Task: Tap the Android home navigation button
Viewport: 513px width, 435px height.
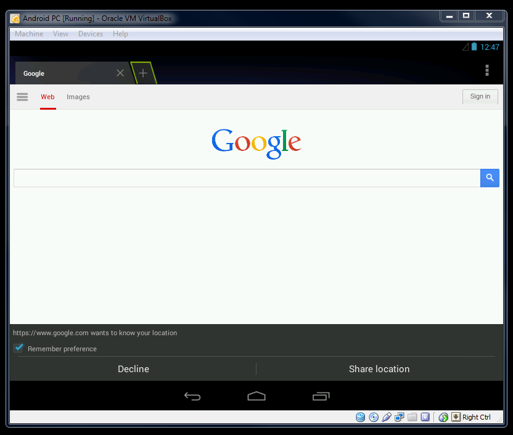Action: pos(256,396)
